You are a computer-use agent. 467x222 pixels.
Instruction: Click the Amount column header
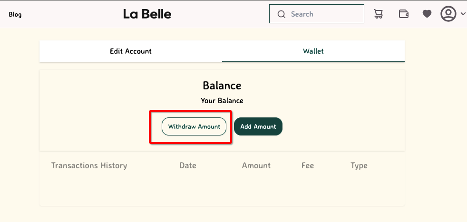click(x=256, y=165)
